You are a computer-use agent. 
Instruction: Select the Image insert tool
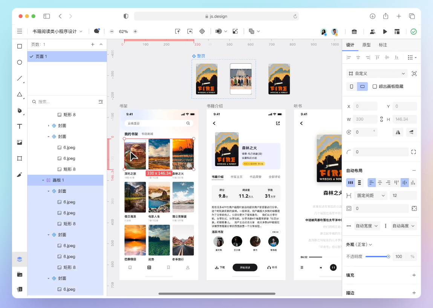tap(19, 142)
